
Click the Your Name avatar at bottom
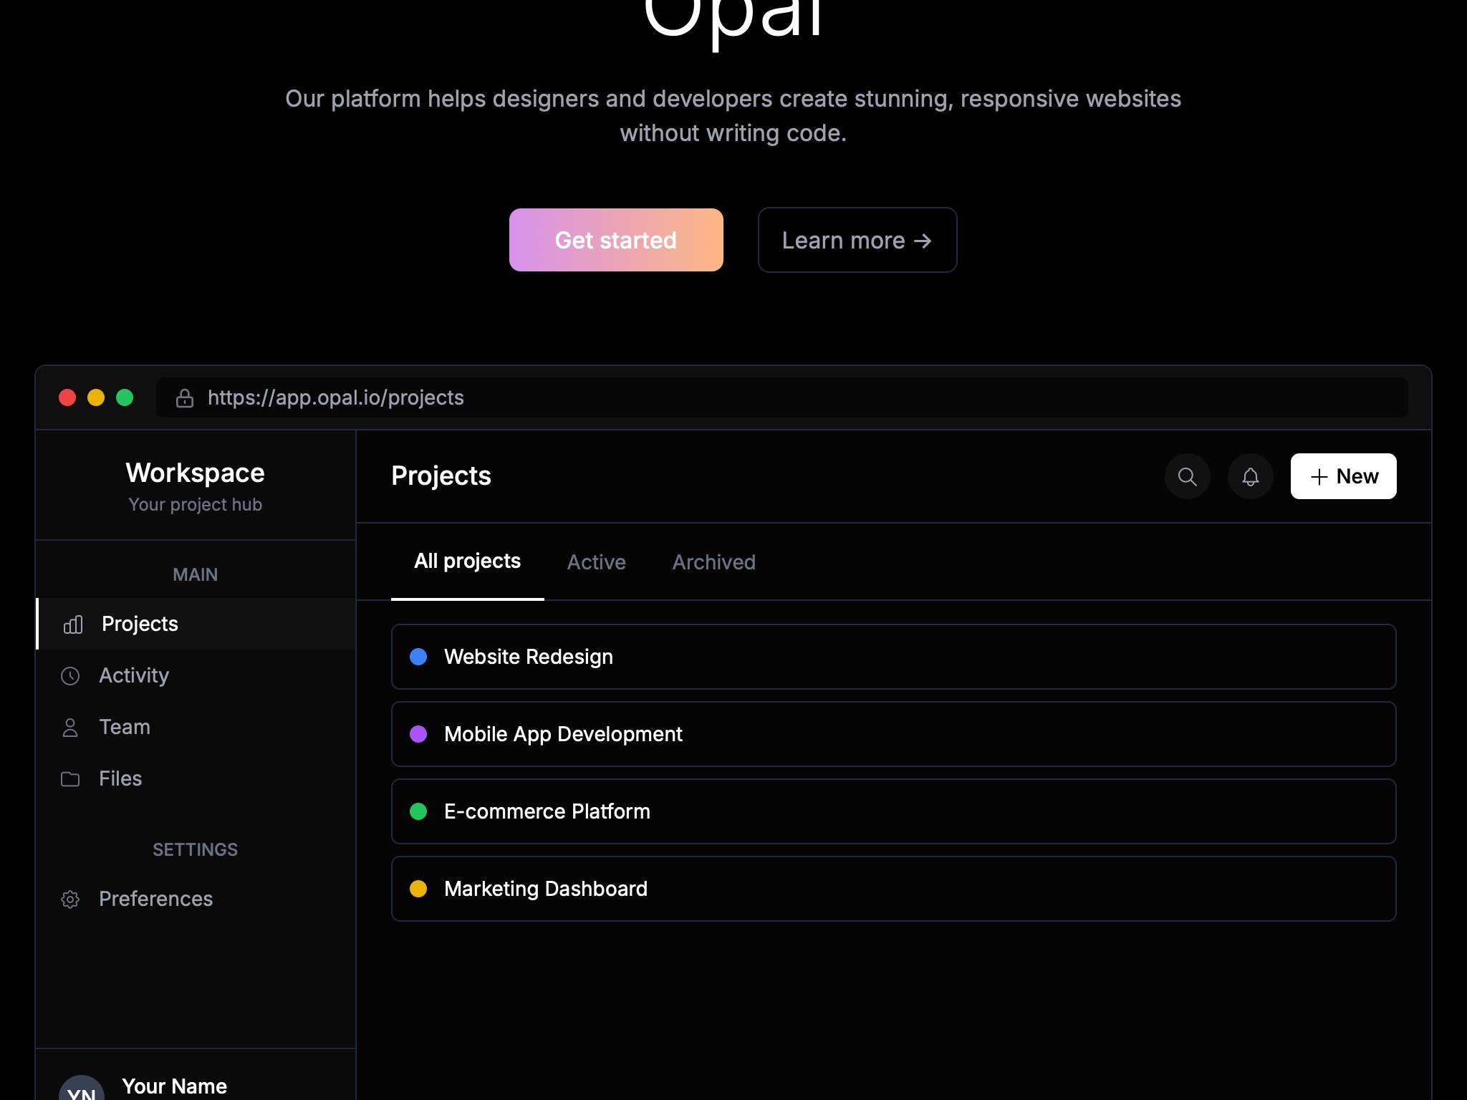pos(82,1089)
